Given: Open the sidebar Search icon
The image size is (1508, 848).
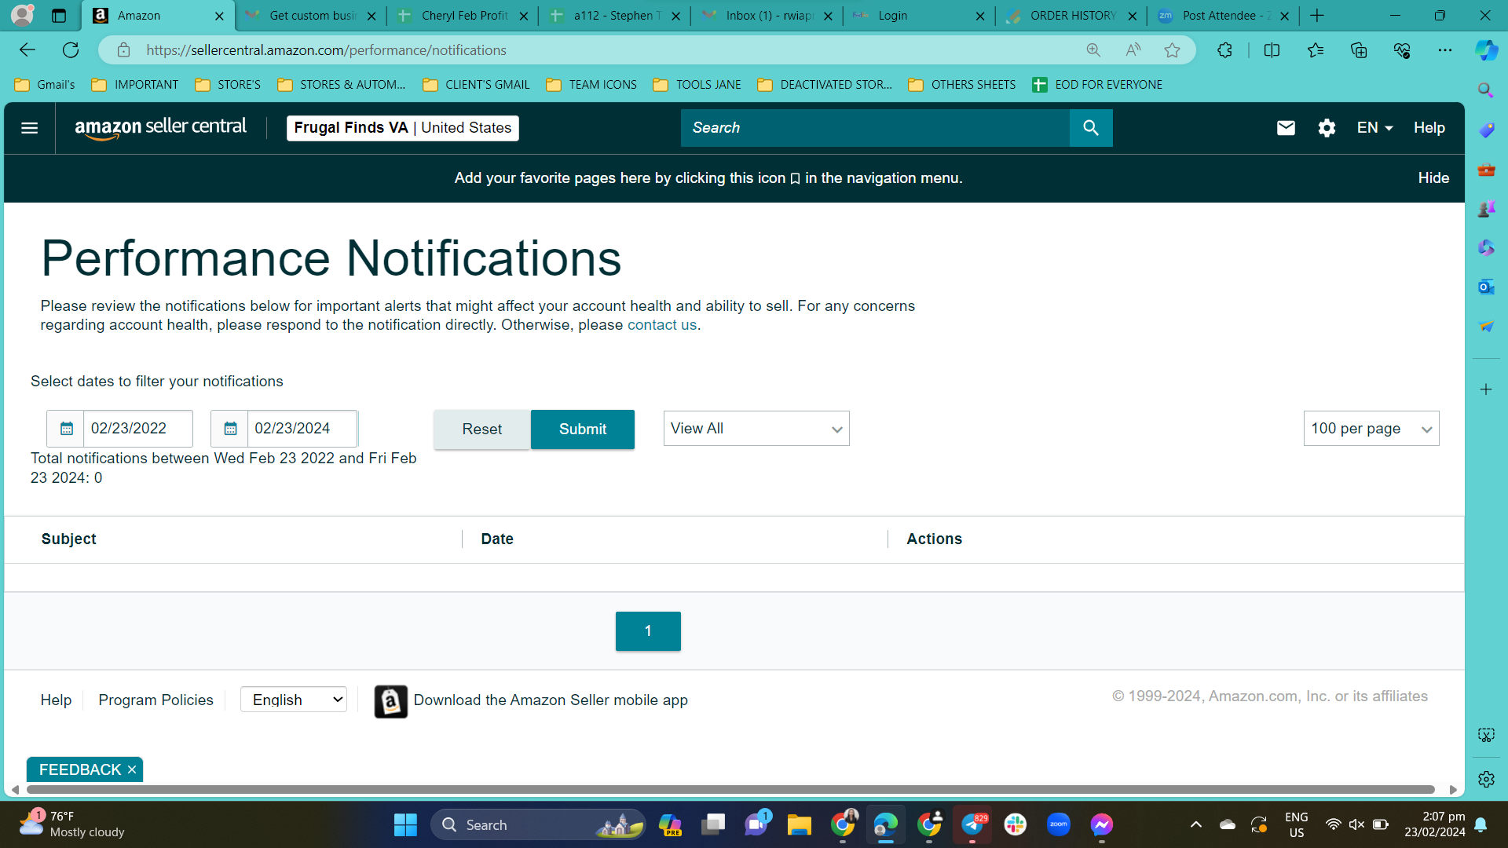Looking at the screenshot, I should pos(1486,90).
